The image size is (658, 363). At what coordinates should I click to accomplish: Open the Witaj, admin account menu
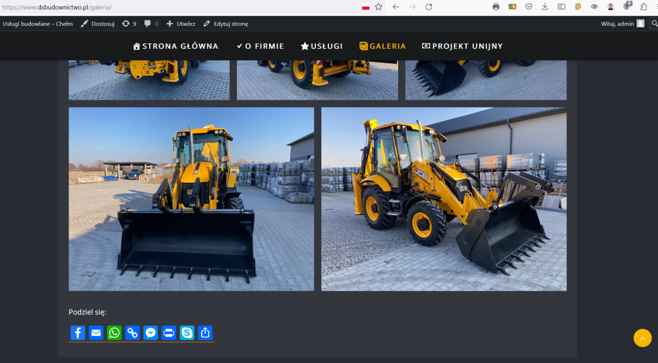(623, 24)
